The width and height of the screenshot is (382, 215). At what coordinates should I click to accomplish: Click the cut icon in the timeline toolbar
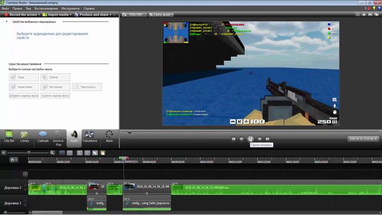[x=79, y=153]
